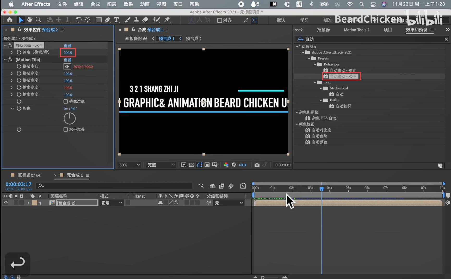Select the Rotation tool
The height and width of the screenshot is (279, 451).
point(78,20)
